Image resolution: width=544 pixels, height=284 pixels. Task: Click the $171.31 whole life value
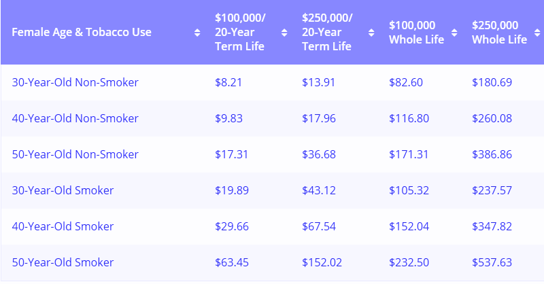point(409,155)
